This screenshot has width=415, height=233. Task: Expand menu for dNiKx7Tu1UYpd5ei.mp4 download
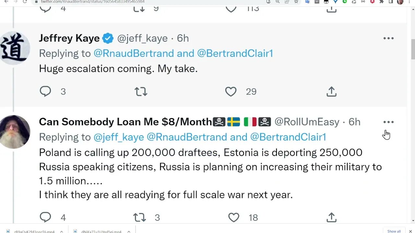click(x=129, y=231)
